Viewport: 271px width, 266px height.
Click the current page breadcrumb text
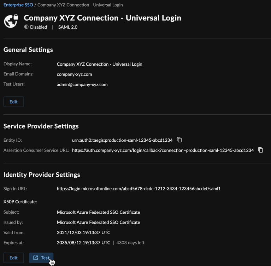click(x=80, y=5)
